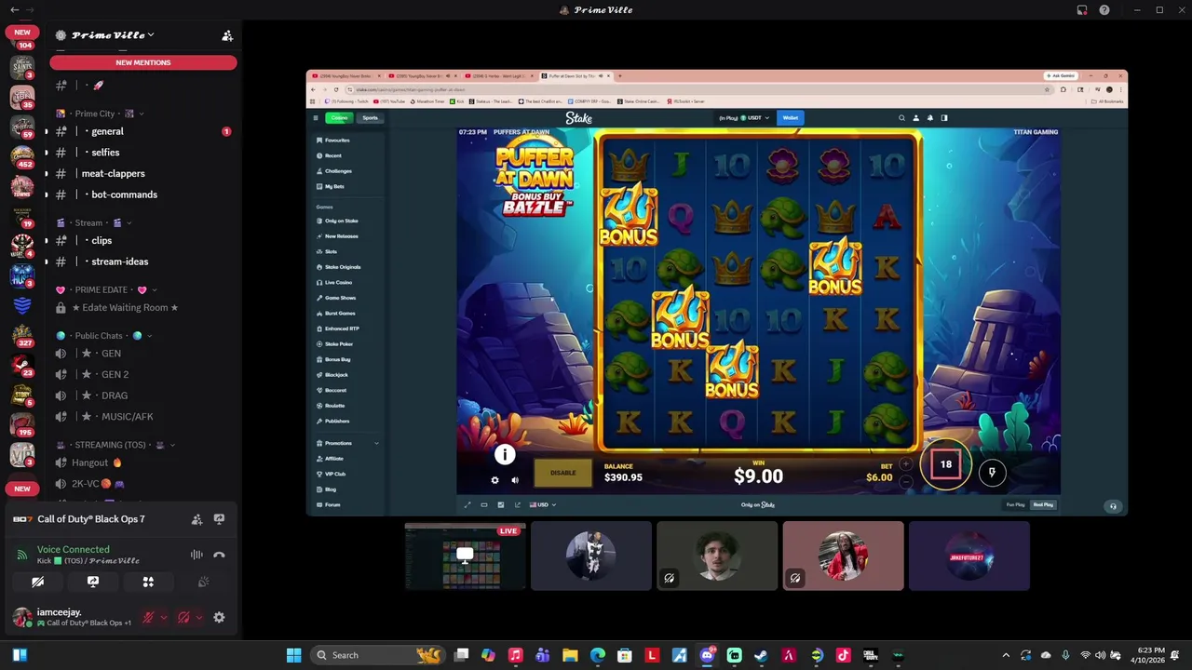Toggle the camera on in voice panel

click(x=37, y=582)
